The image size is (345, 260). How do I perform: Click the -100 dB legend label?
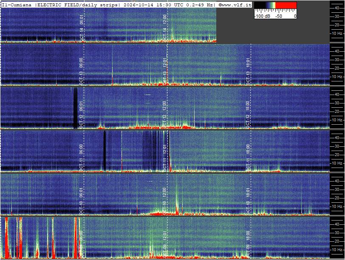[263, 16]
